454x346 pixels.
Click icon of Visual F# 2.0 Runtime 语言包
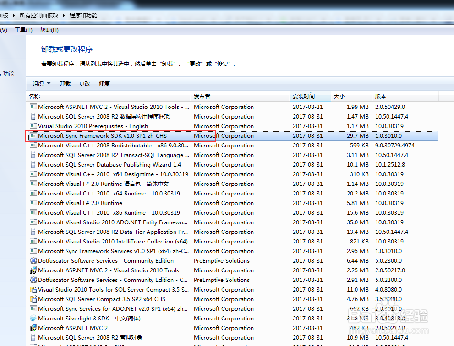click(33, 184)
